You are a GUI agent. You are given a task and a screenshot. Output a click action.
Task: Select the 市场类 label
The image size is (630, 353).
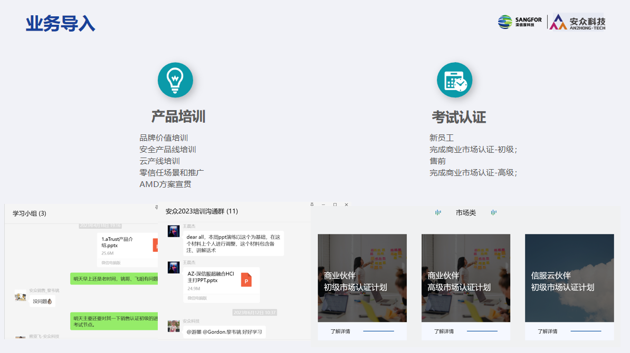coord(466,212)
